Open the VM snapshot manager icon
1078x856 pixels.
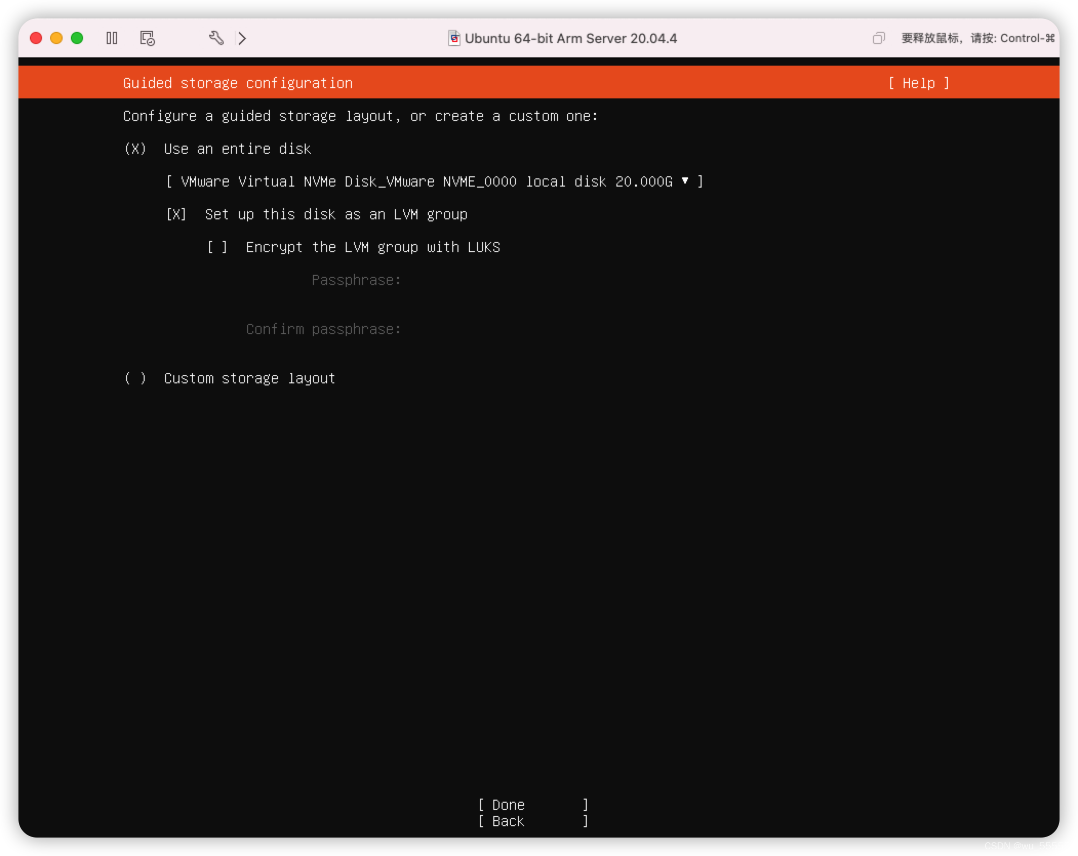(148, 38)
